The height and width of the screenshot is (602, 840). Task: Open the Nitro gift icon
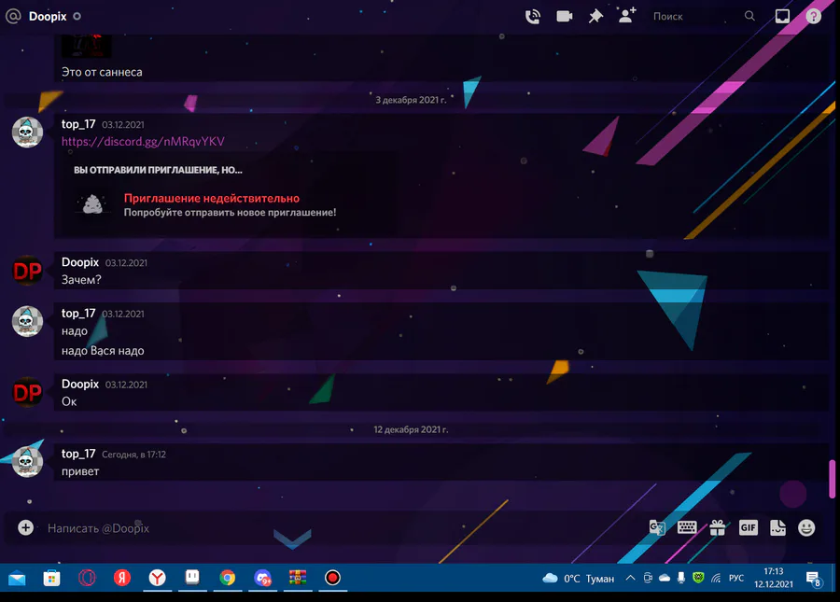tap(718, 527)
